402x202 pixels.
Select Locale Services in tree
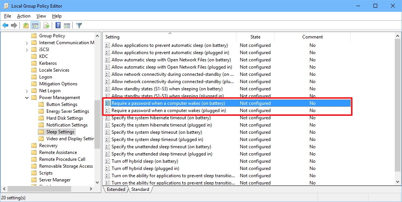[x=54, y=70]
